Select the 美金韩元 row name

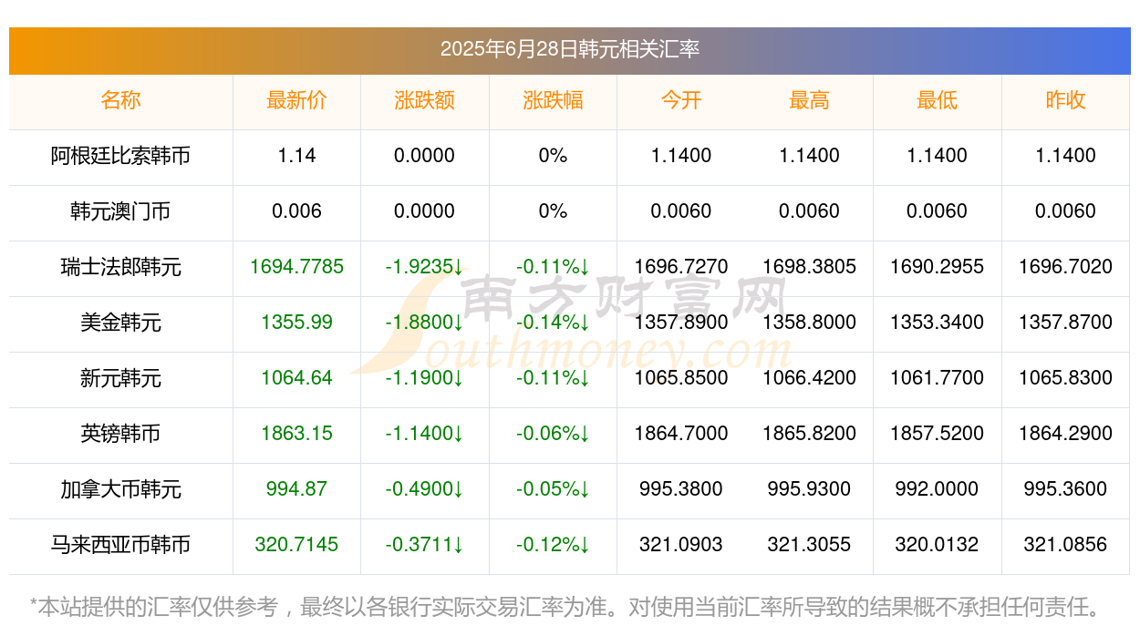[120, 323]
